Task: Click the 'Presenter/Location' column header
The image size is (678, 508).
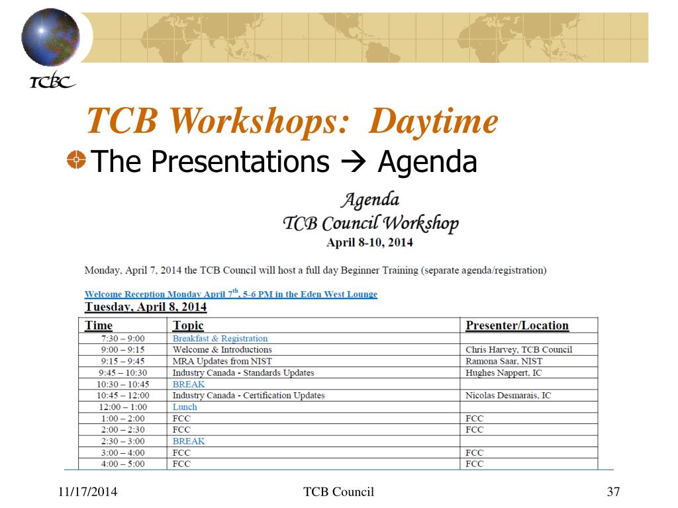Action: point(517,325)
